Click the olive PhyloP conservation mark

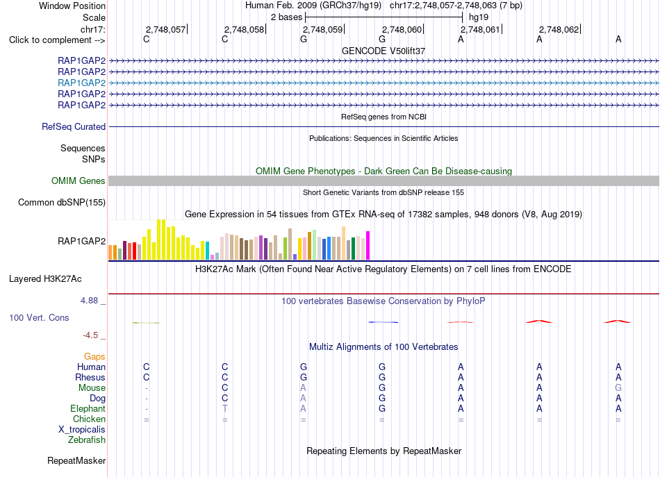coord(146,323)
